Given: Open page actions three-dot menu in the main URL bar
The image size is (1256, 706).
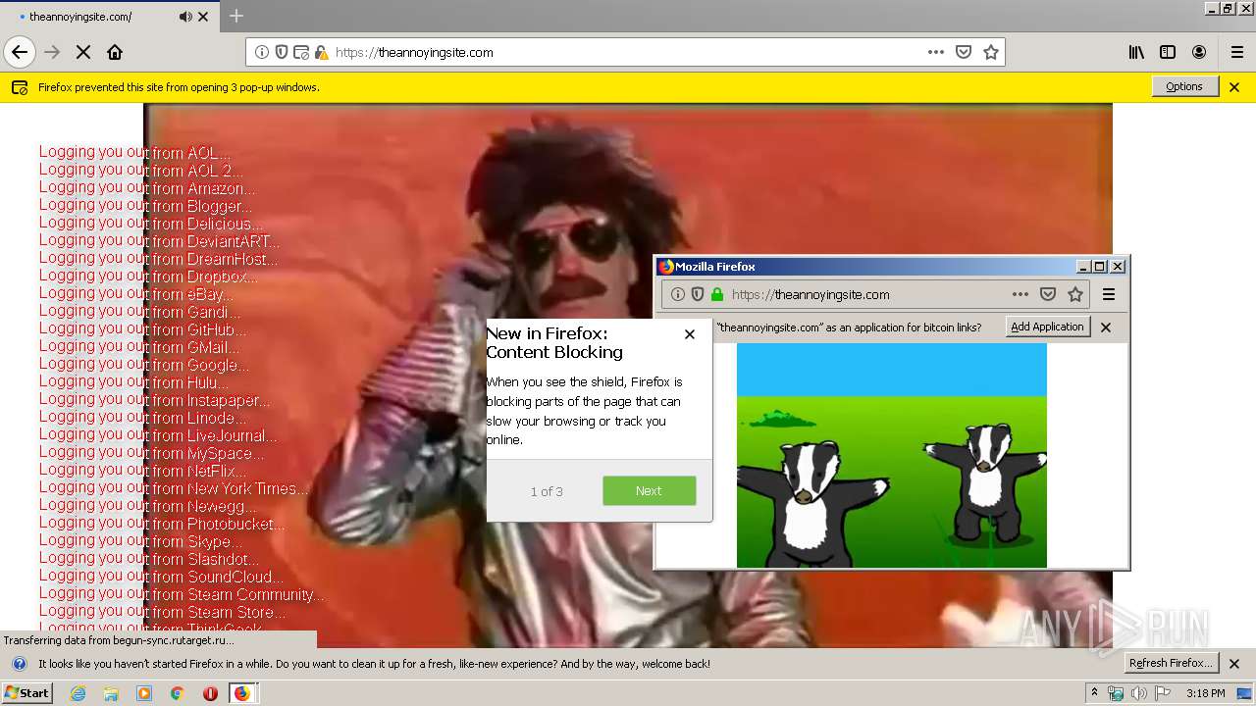Looking at the screenshot, I should click(x=936, y=52).
